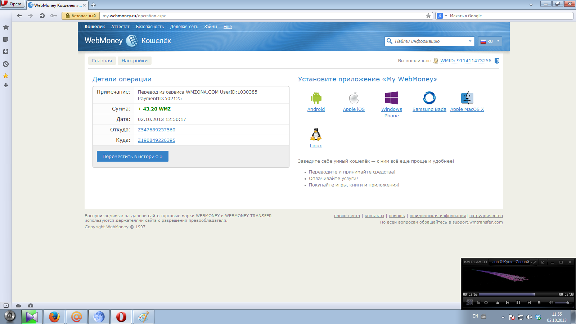Switch to the Настройки tab
The height and width of the screenshot is (324, 576).
point(135,60)
